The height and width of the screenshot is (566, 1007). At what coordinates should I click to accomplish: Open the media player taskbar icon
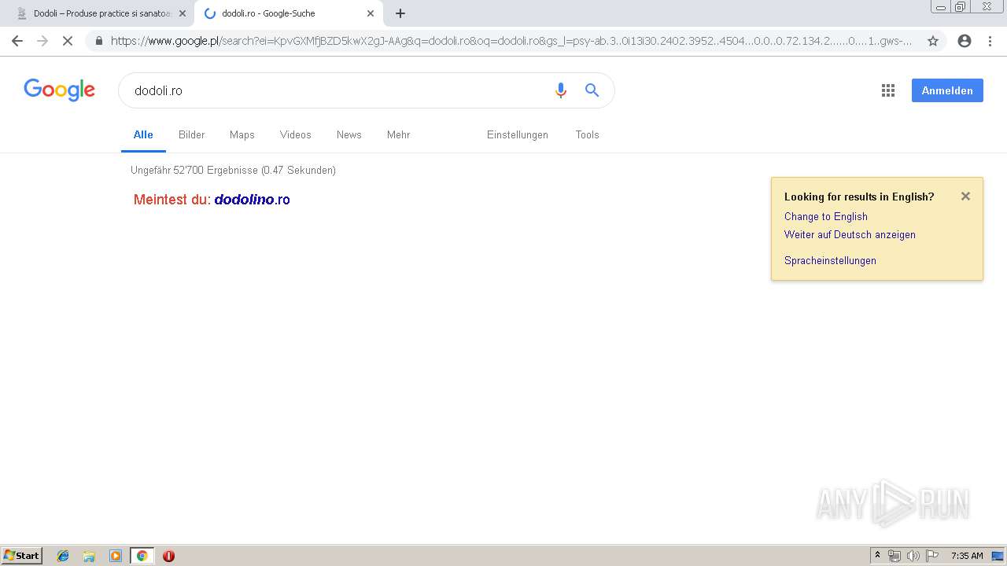pyautogui.click(x=116, y=556)
